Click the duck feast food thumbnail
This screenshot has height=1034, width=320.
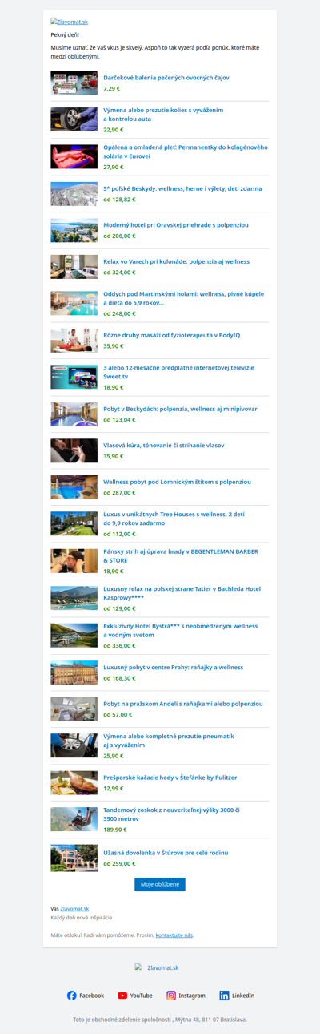tap(74, 782)
